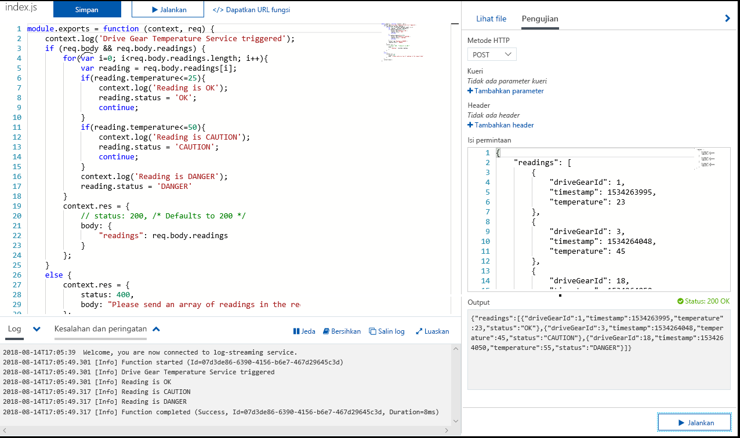Open the Metode HTTP POST dropdown

(x=492, y=54)
